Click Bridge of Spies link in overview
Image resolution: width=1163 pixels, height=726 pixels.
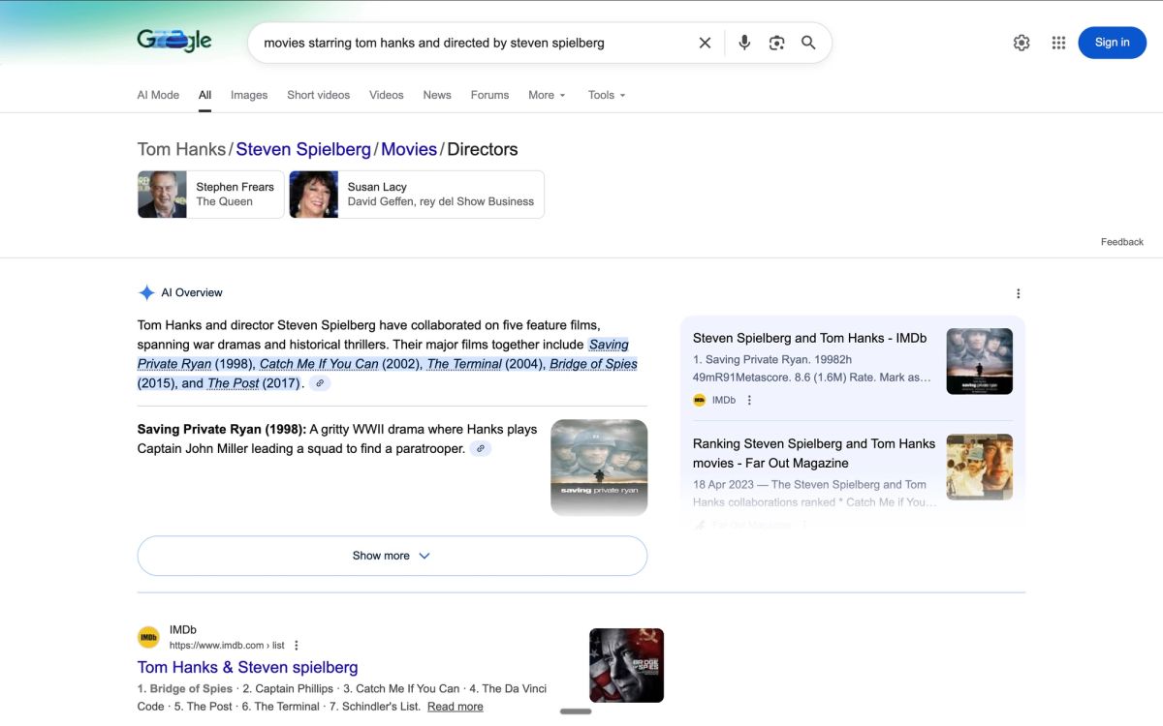point(593,364)
